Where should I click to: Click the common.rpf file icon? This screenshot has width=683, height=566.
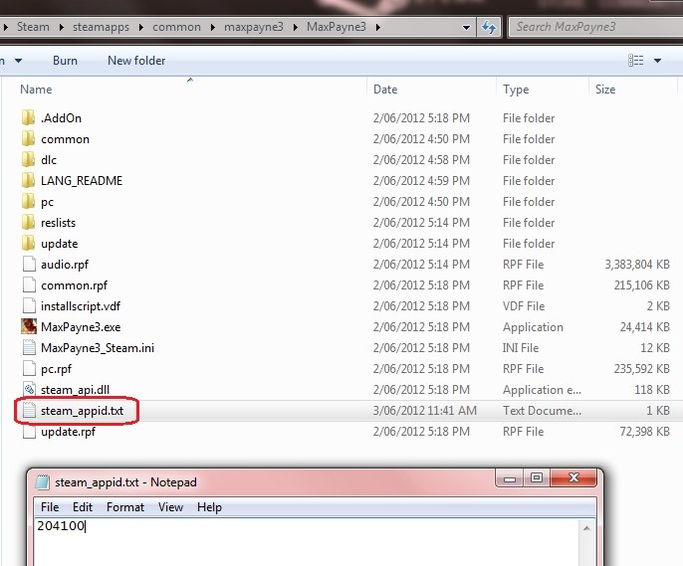(29, 284)
